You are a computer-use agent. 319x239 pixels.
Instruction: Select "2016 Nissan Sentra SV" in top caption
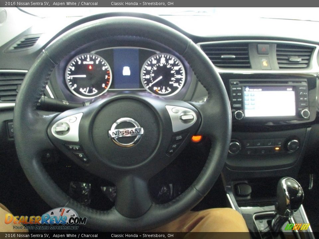coord(27,3)
